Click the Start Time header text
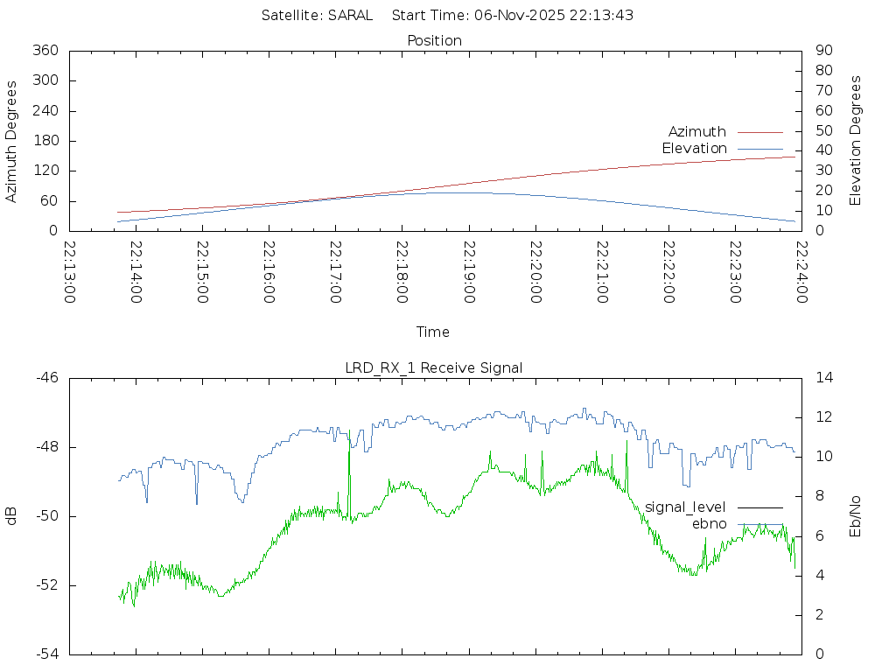This screenshot has height=672, width=896. point(513,16)
